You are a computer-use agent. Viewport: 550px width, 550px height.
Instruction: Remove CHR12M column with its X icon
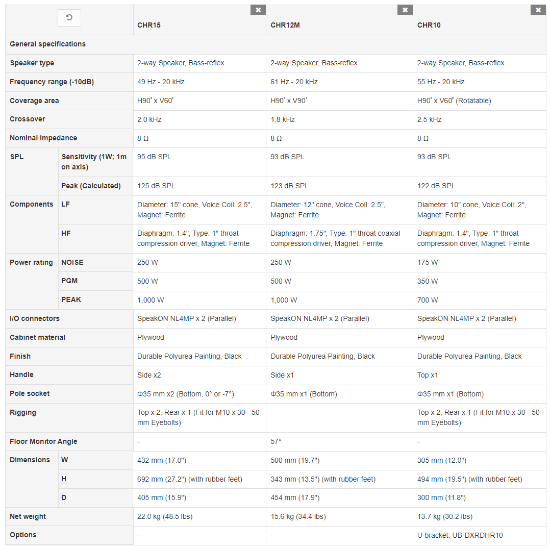point(405,10)
